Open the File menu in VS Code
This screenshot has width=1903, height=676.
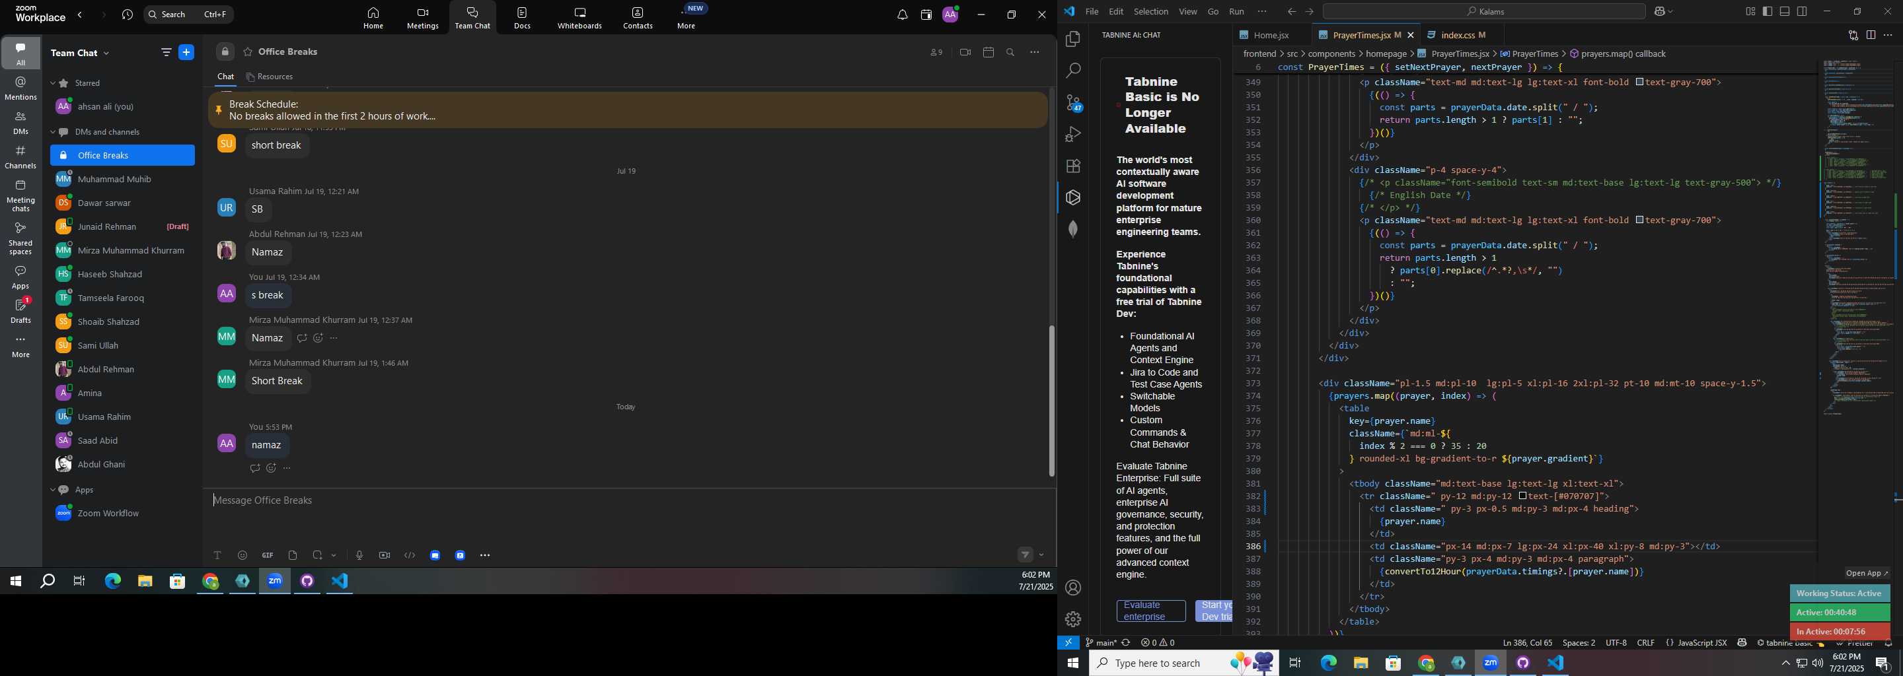pyautogui.click(x=1091, y=11)
